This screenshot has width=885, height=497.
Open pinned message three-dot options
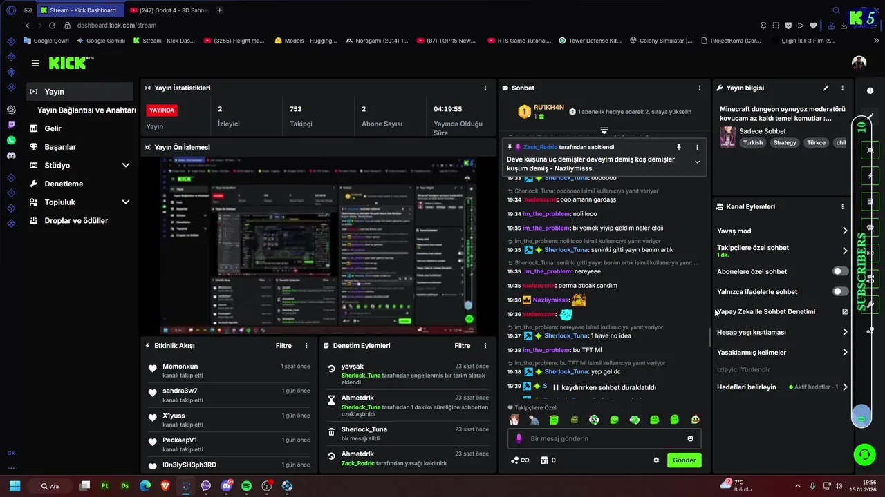tap(697, 147)
